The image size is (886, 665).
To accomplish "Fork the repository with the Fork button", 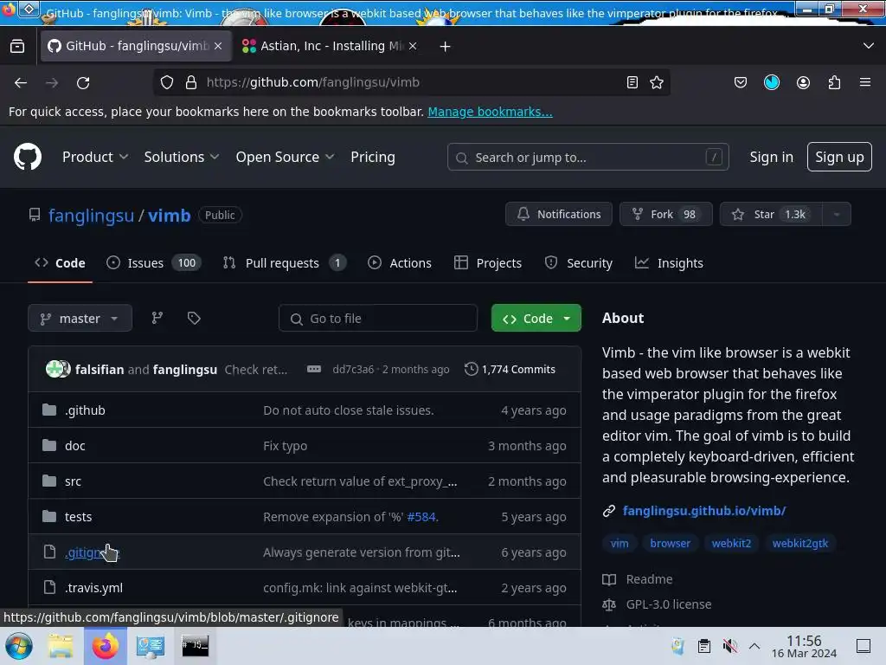I will 666,215.
